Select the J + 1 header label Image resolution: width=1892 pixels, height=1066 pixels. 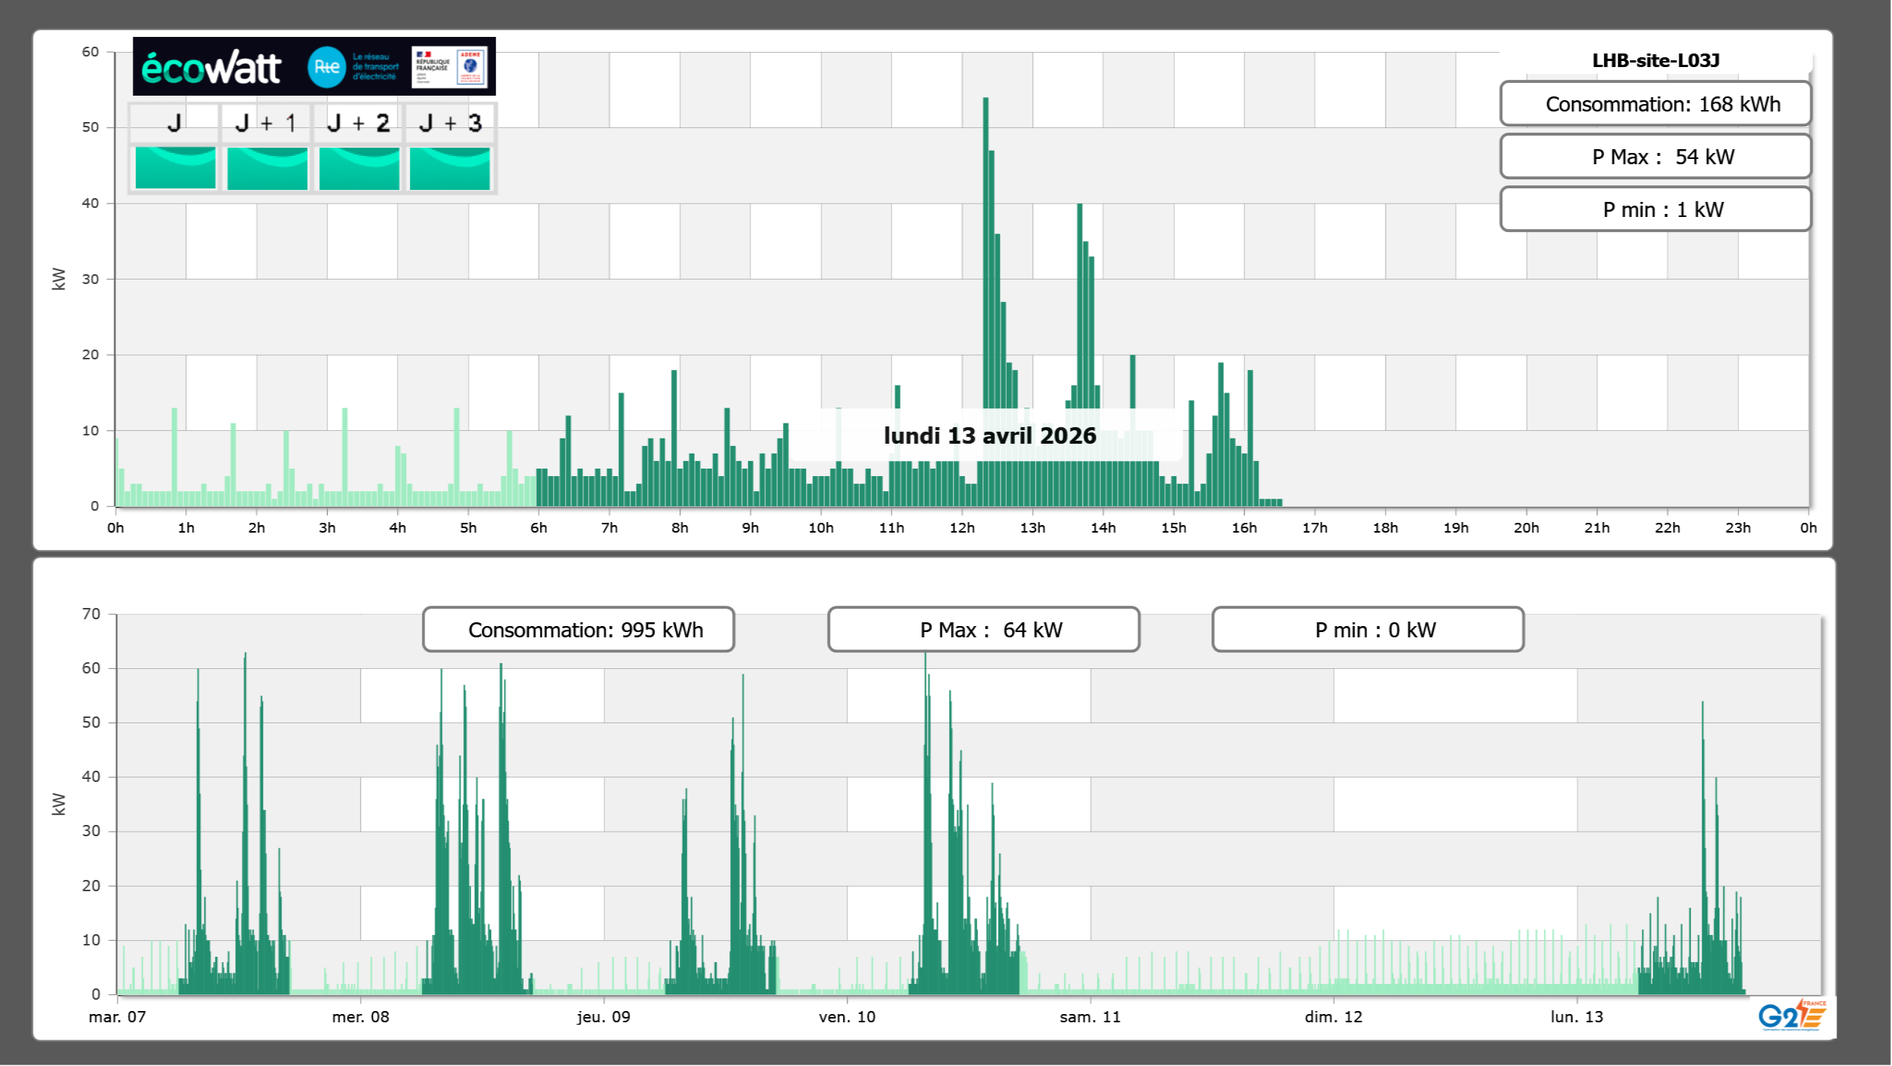pyautogui.click(x=266, y=123)
